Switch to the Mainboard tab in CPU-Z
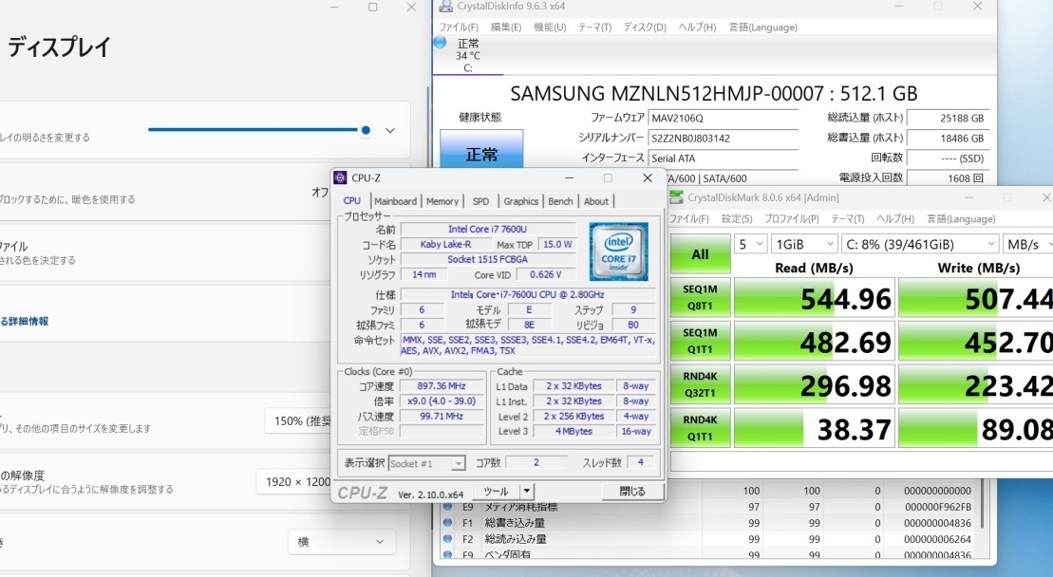 tap(396, 201)
